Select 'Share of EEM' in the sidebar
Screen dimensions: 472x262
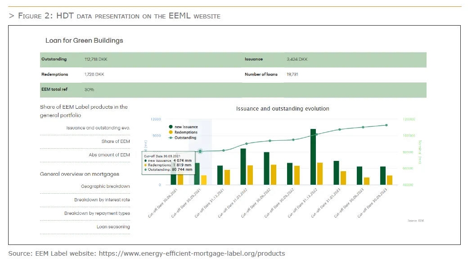pos(116,142)
